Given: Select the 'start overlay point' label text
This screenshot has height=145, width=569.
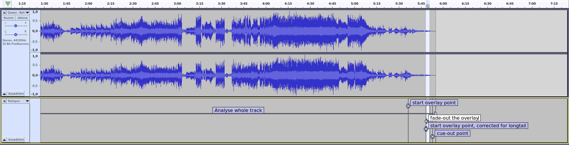Looking at the screenshot, I should 434,103.
